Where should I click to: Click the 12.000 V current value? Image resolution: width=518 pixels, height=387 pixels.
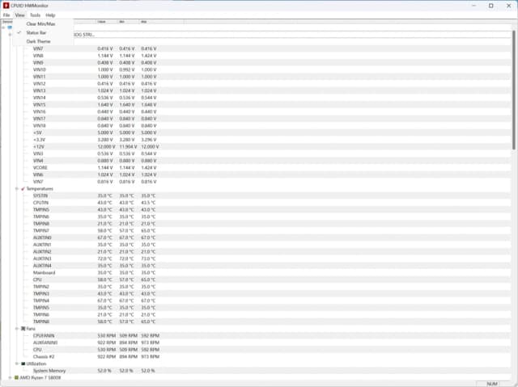106,147
